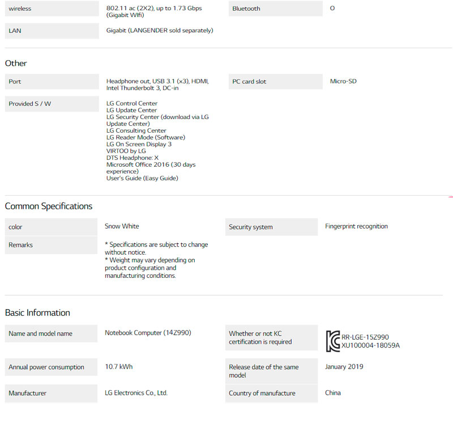Click the LAN label cell
Image resolution: width=453 pixels, height=427 pixels.
[x=52, y=31]
